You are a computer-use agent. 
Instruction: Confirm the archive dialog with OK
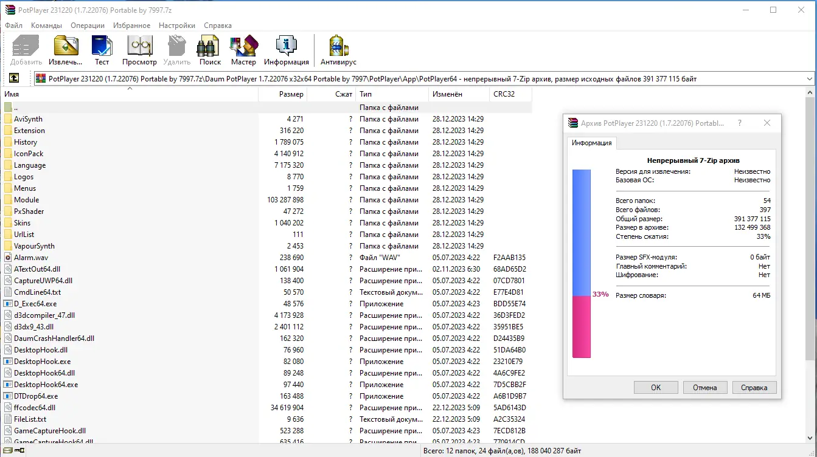tap(656, 387)
